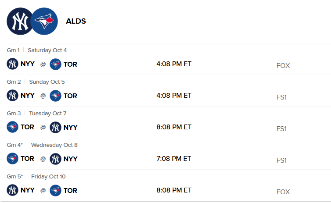Click the FOX broadcast label for Game 1
331x203 pixels.
[283, 66]
